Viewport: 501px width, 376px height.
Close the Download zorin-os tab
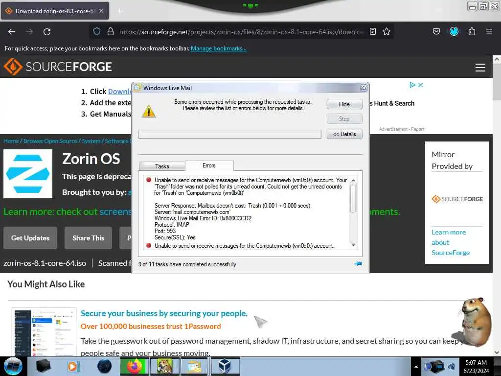pos(101,11)
